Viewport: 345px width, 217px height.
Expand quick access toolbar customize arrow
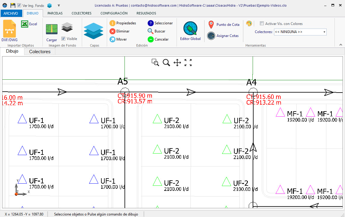(x=59, y=5)
